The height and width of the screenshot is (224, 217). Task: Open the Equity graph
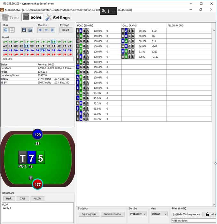pos(89,214)
